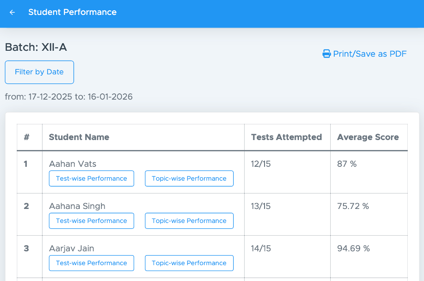Image resolution: width=424 pixels, height=281 pixels.
Task: Click the Print/Save as PDF link text
Action: [370, 54]
